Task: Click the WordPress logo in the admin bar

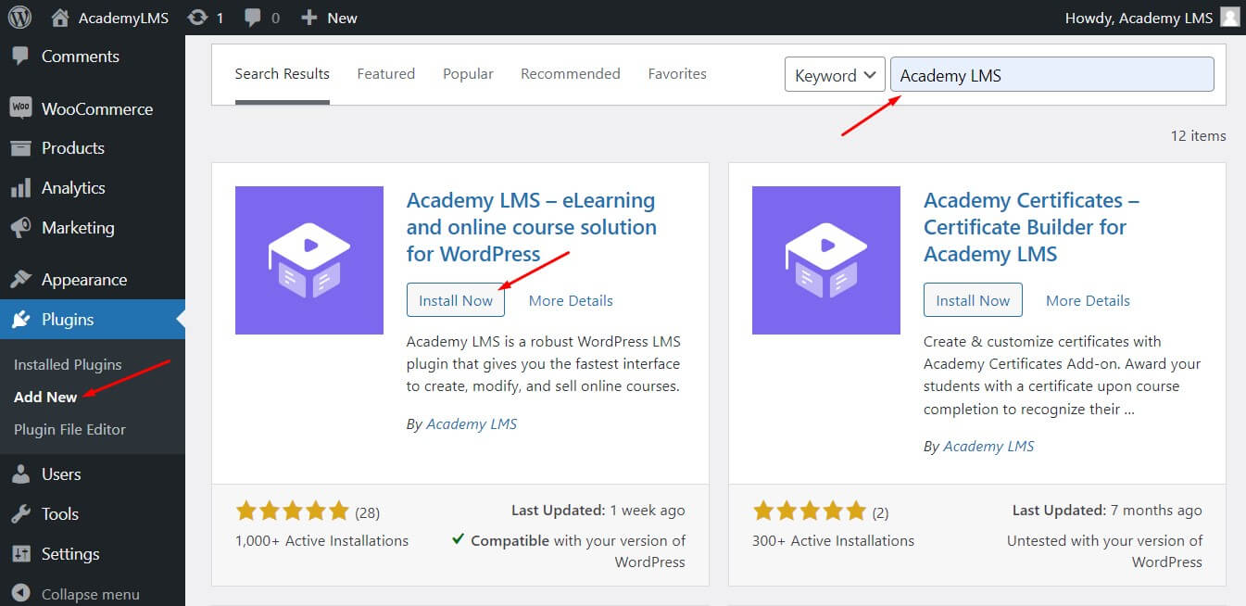Action: coord(19,17)
